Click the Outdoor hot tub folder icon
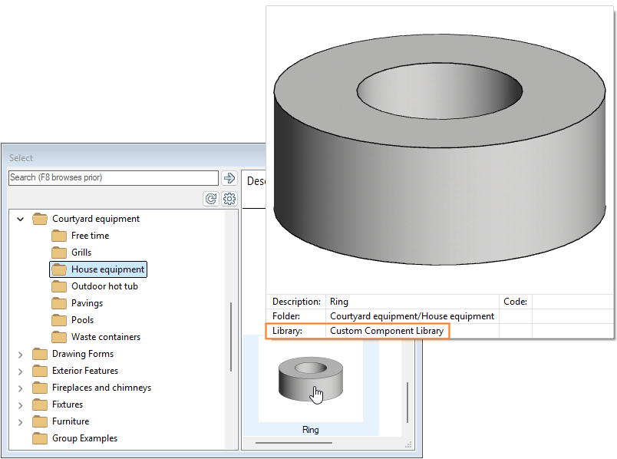Screen dimensions: 617x459 pos(59,286)
